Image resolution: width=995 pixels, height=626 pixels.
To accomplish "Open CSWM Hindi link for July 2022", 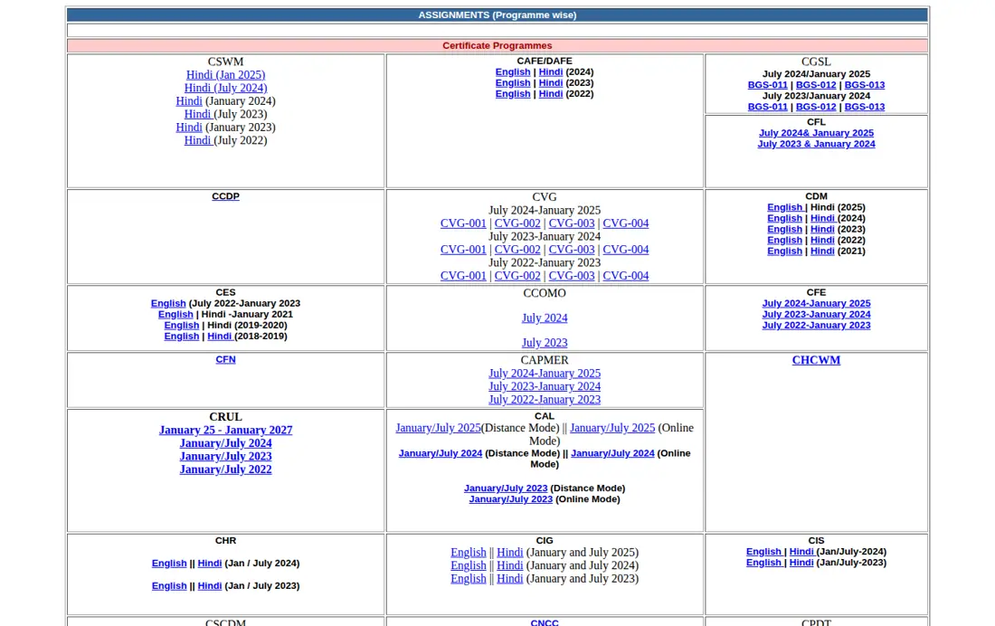I will click(198, 140).
